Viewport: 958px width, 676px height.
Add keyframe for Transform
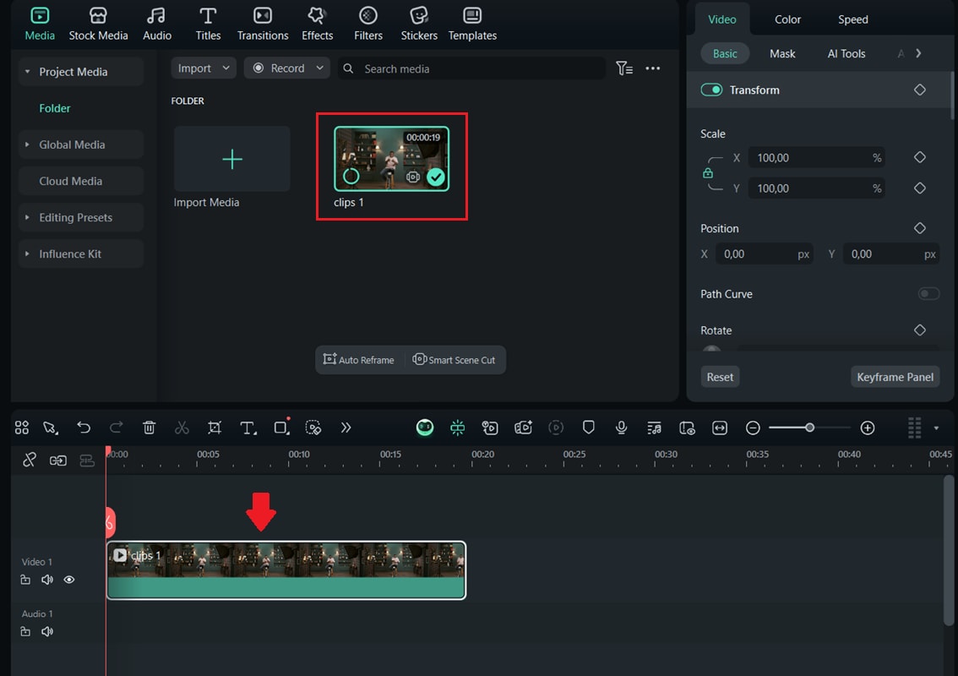(919, 90)
